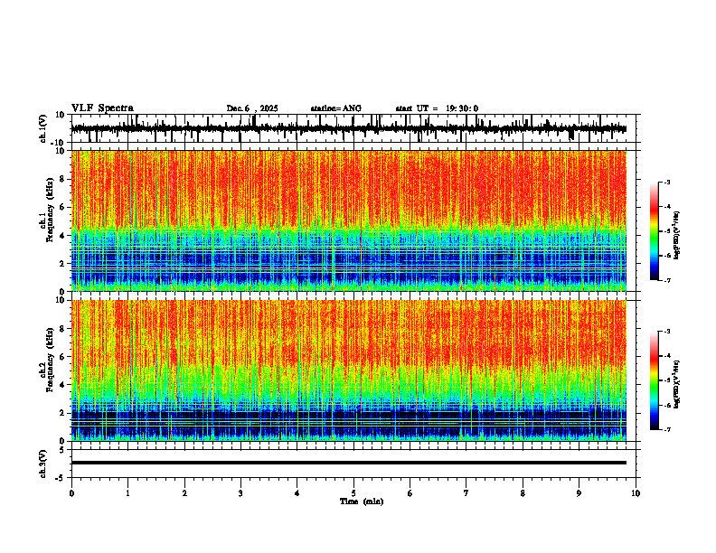Click the "-3" value on ch.1 color scale
Image resolution: width=716 pixels, height=553 pixels.
coord(667,182)
